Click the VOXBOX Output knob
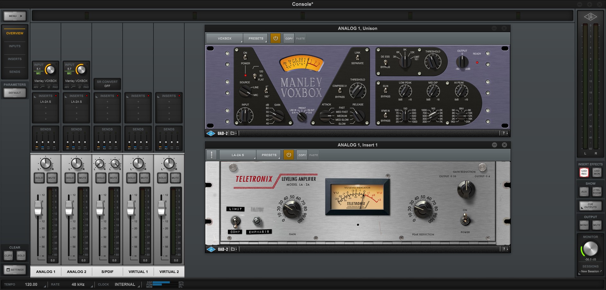606x290 pixels. (x=462, y=62)
